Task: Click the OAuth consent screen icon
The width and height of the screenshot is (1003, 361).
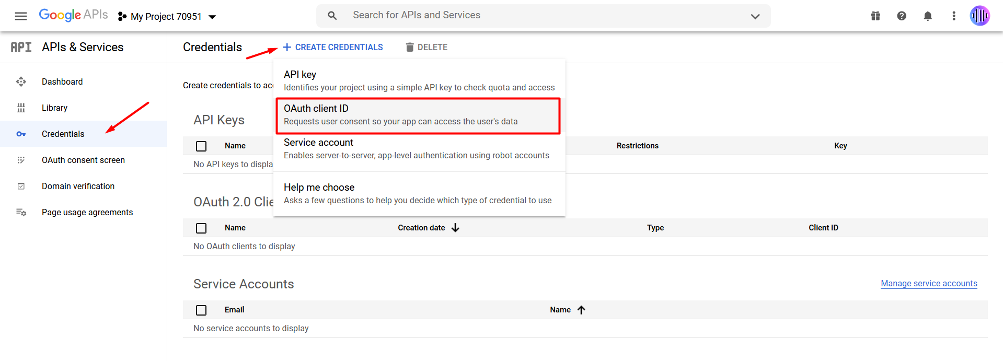Action: pyautogui.click(x=21, y=160)
